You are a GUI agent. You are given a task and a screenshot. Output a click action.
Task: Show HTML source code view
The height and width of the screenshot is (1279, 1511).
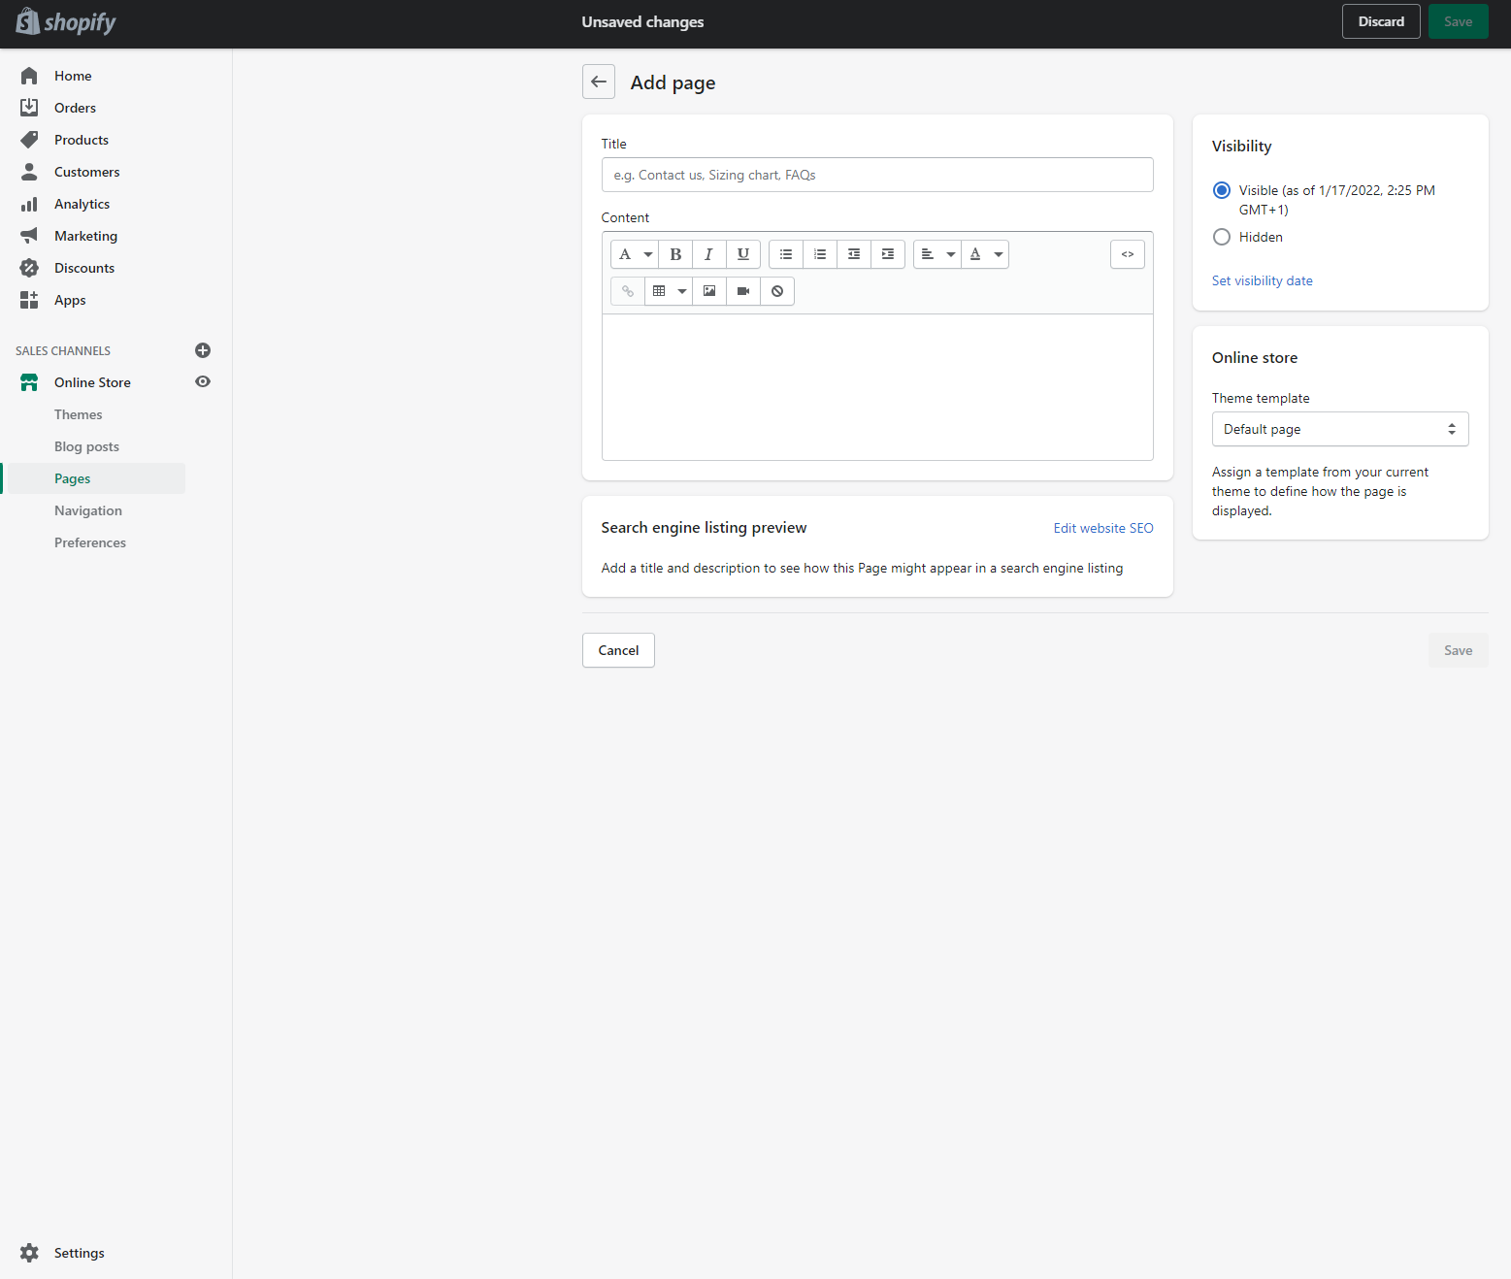(1127, 254)
